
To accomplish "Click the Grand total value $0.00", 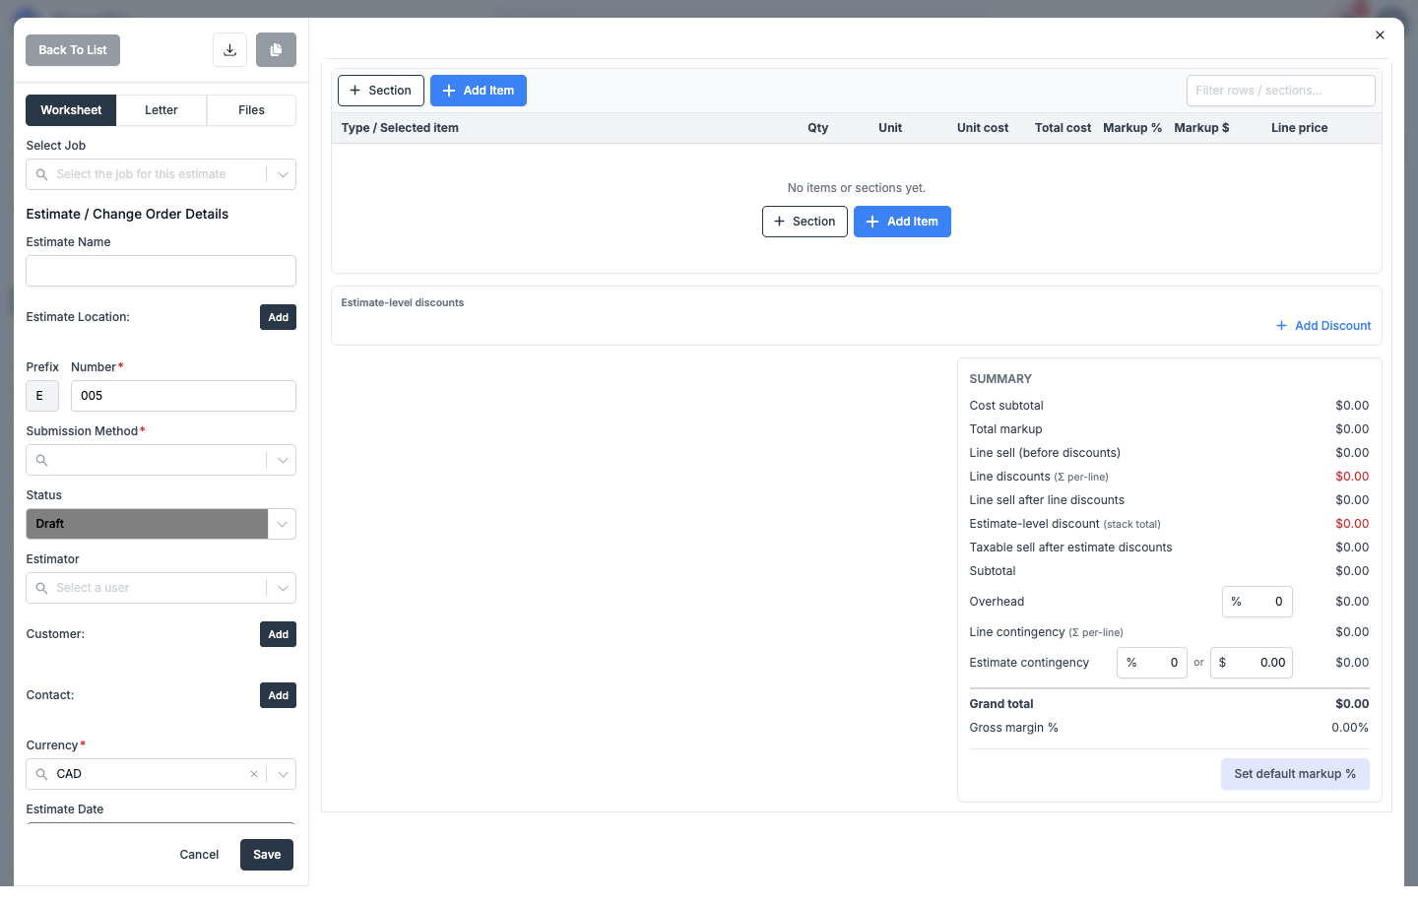I will (1352, 704).
